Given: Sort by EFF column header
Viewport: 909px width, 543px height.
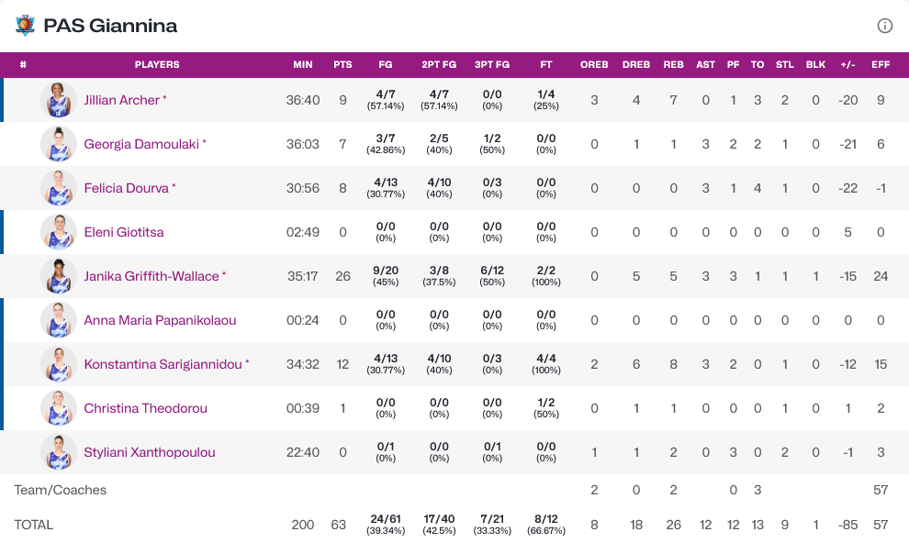Looking at the screenshot, I should coord(881,65).
